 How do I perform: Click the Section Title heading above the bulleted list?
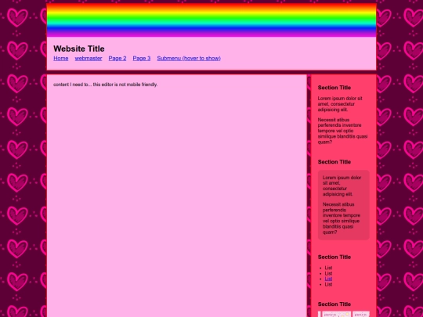(x=334, y=258)
